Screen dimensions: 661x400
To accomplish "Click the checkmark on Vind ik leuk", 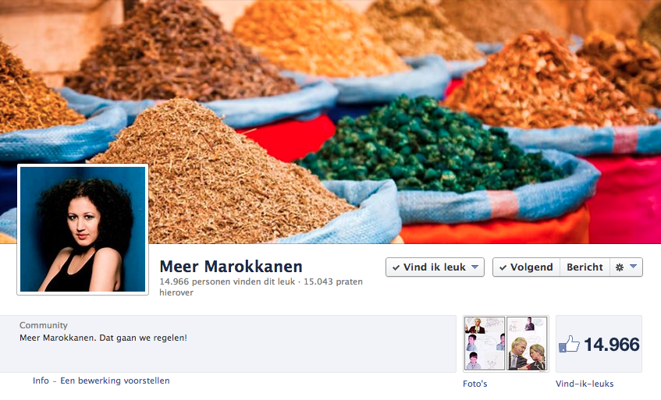I will coord(396,267).
